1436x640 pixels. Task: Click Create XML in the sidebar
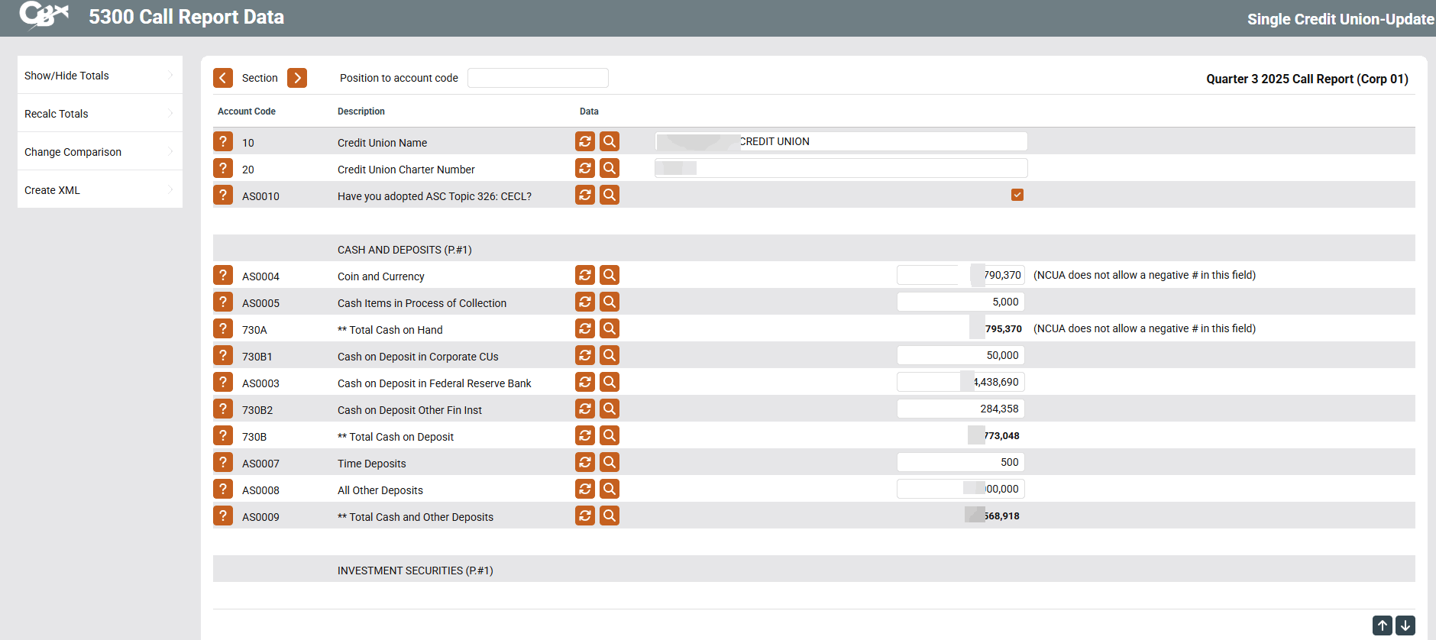pyautogui.click(x=99, y=189)
